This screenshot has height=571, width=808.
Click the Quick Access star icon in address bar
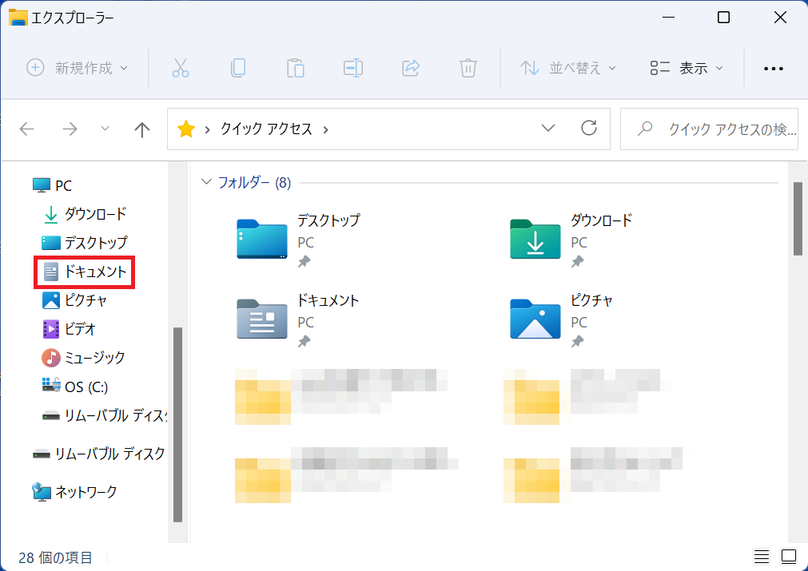[x=185, y=129]
